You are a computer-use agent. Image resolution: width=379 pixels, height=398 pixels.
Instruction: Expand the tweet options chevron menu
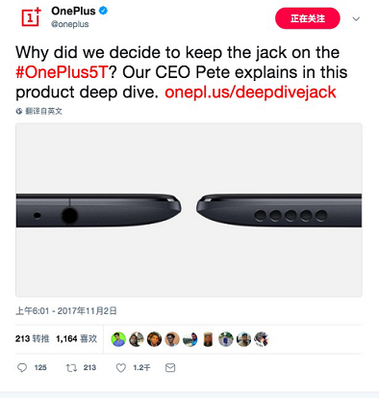tap(356, 19)
